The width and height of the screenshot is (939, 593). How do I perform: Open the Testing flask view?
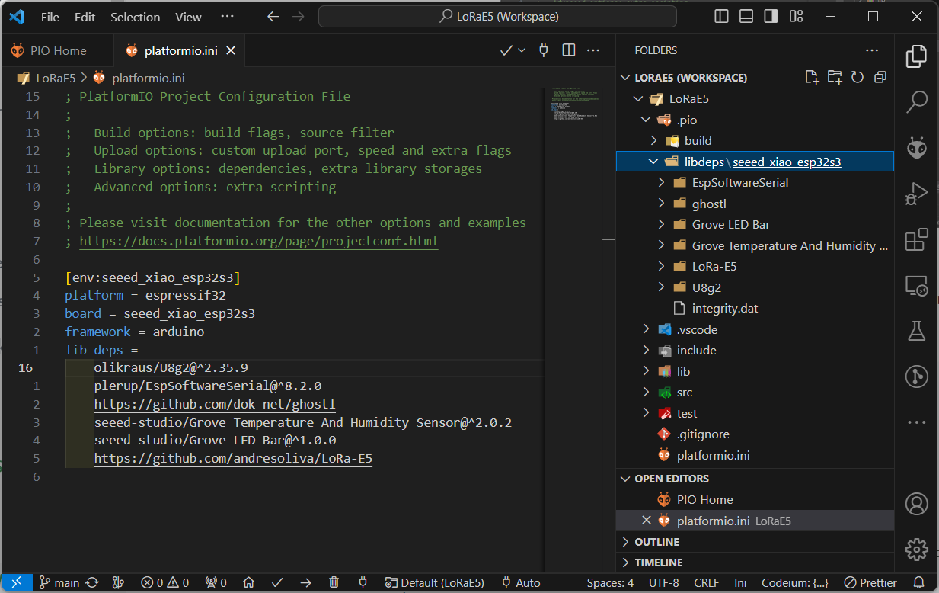(916, 331)
